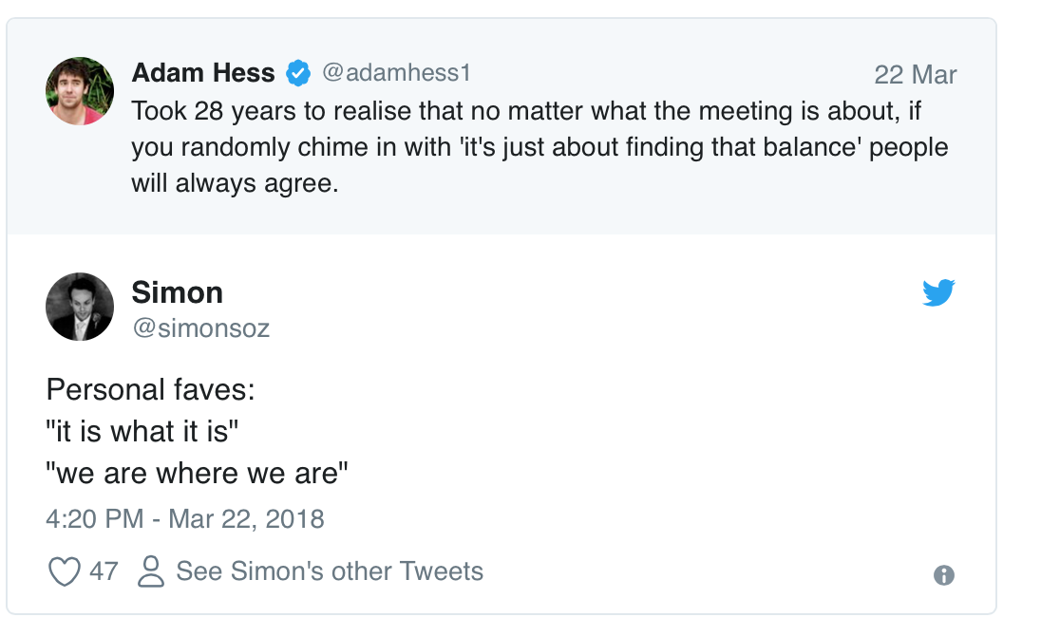The image size is (1041, 636).
Task: Click the "we are where we are" line
Action: [x=198, y=473]
